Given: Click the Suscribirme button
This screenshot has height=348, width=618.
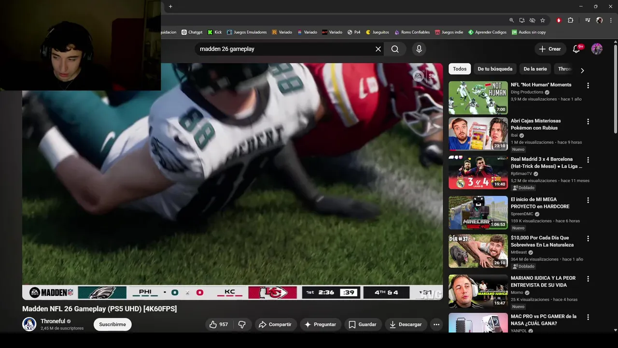Looking at the screenshot, I should 112,324.
